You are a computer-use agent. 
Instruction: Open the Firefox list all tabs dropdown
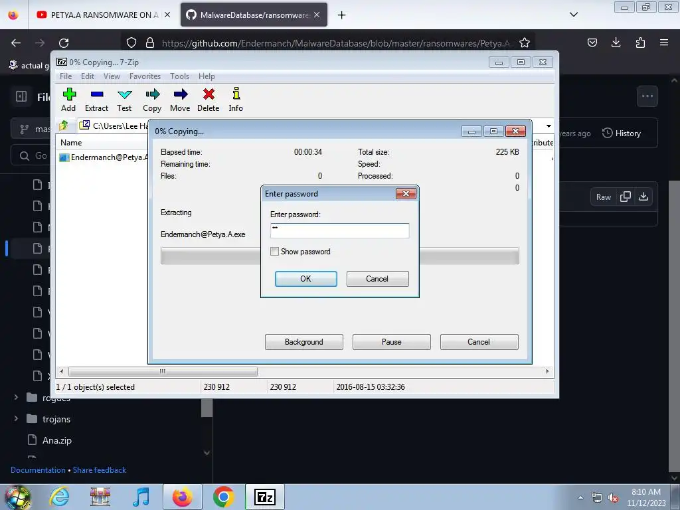[x=574, y=15]
